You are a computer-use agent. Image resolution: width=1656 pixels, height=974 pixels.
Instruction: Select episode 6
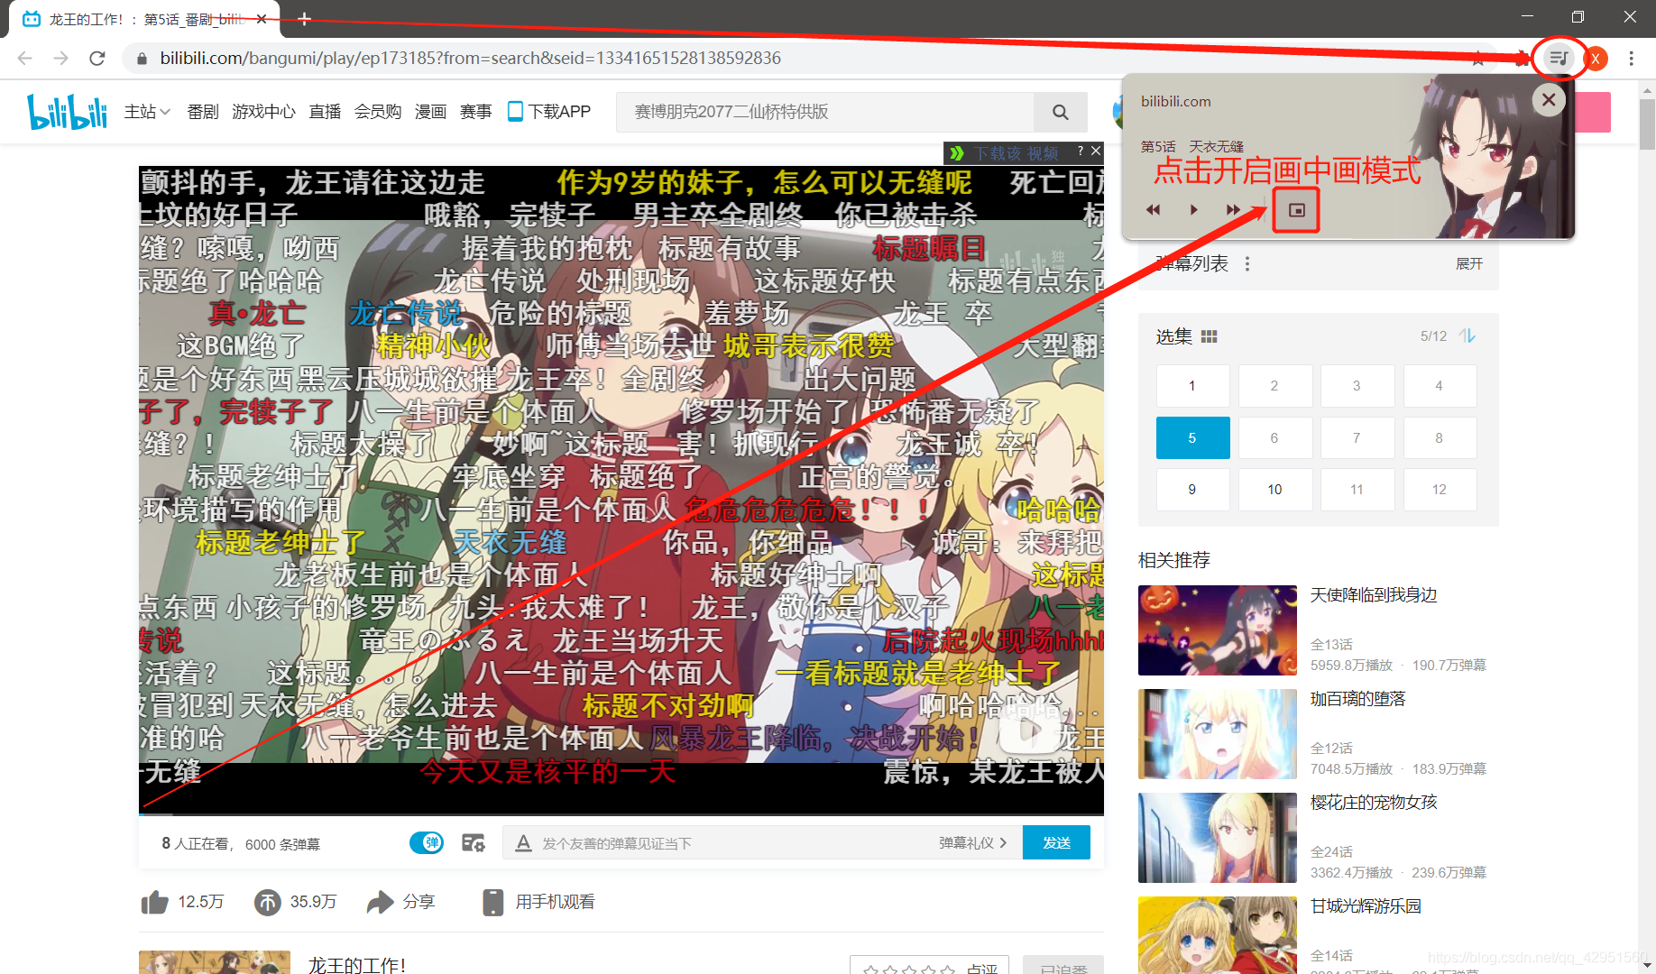1274,438
